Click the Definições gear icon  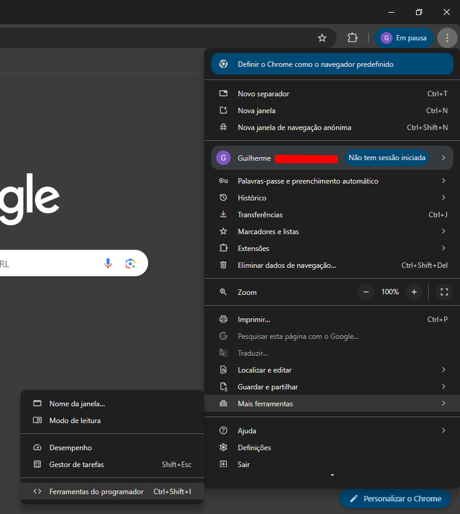pyautogui.click(x=223, y=447)
